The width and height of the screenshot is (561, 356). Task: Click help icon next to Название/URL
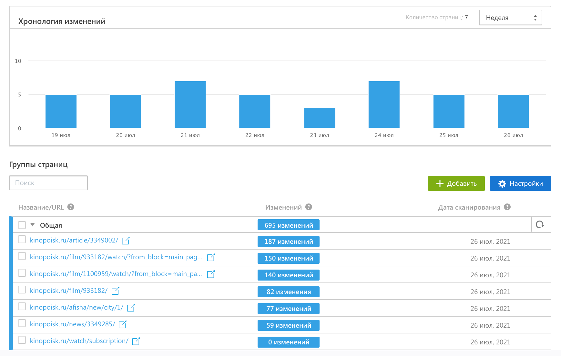click(71, 207)
